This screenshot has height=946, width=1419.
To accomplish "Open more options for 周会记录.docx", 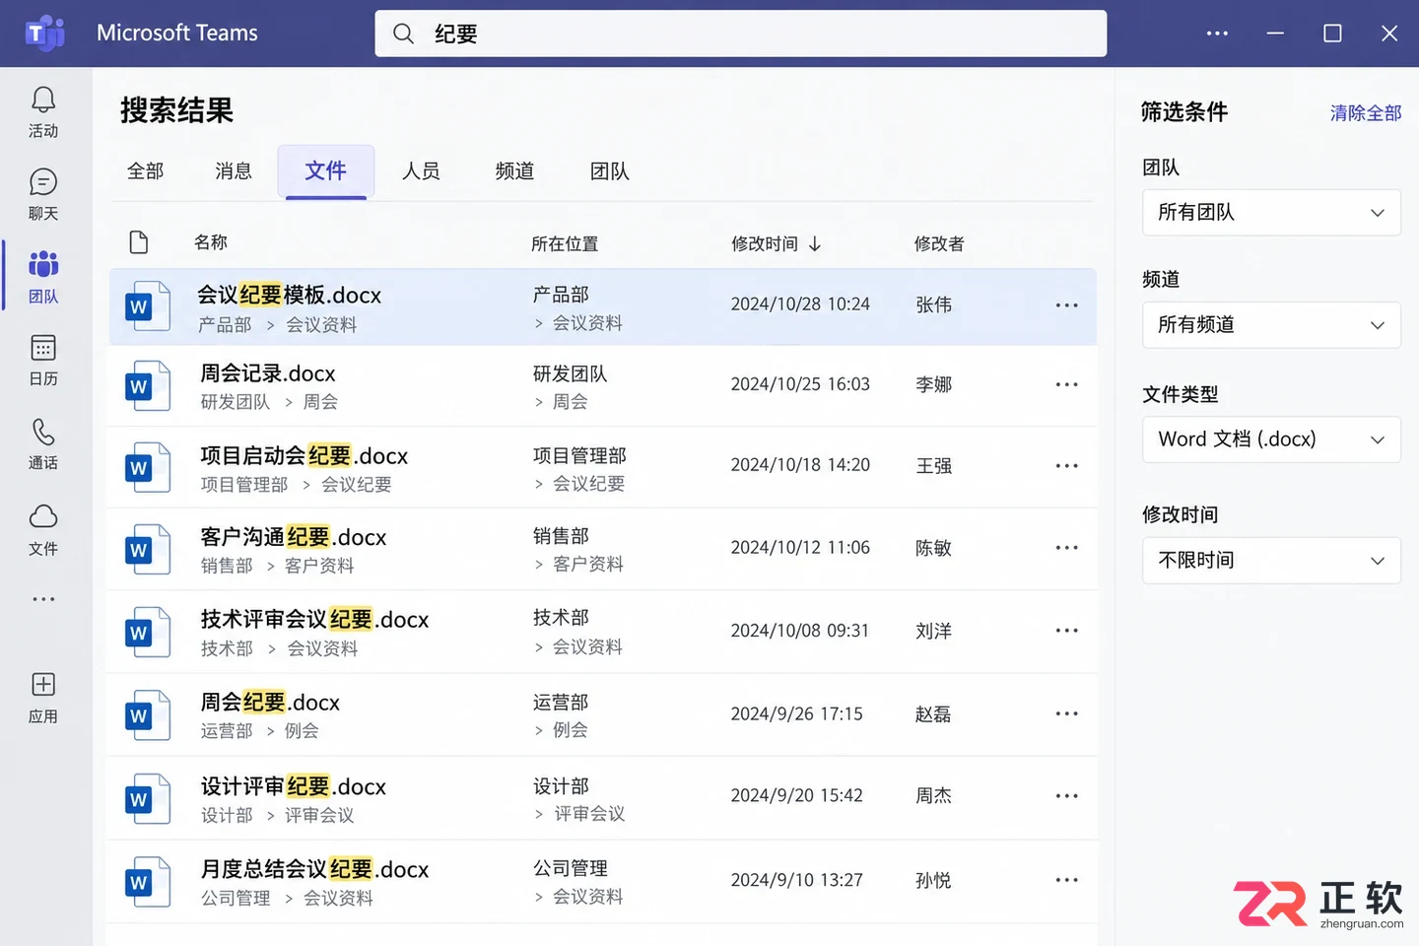I will tap(1066, 384).
